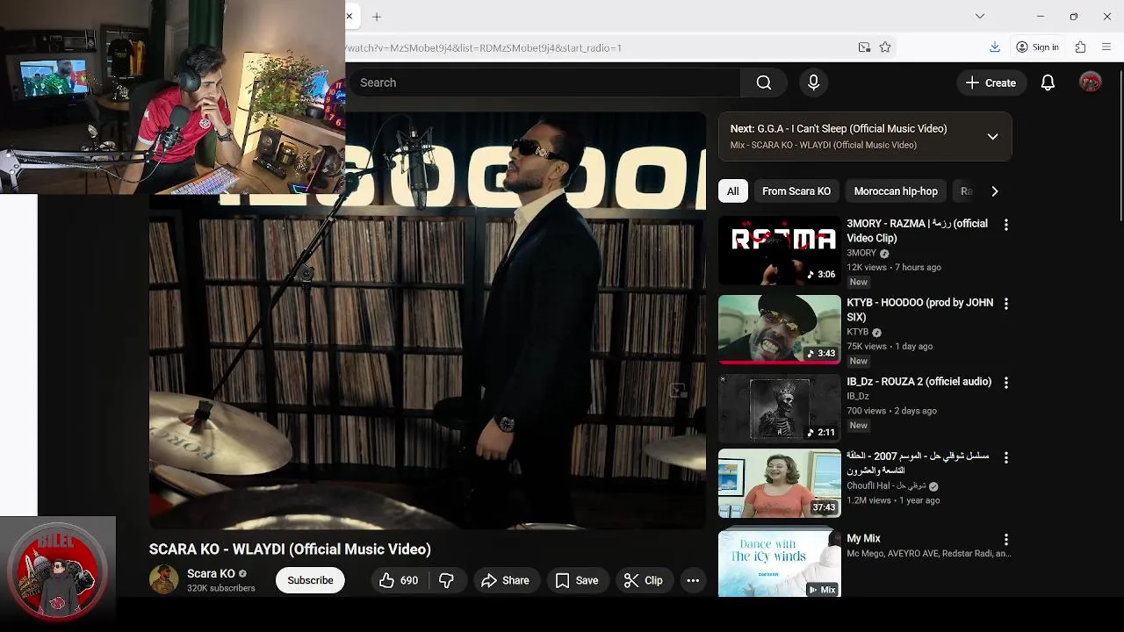Open the Choufli Hal episode thumbnail
This screenshot has height=632, width=1124.
(x=780, y=484)
